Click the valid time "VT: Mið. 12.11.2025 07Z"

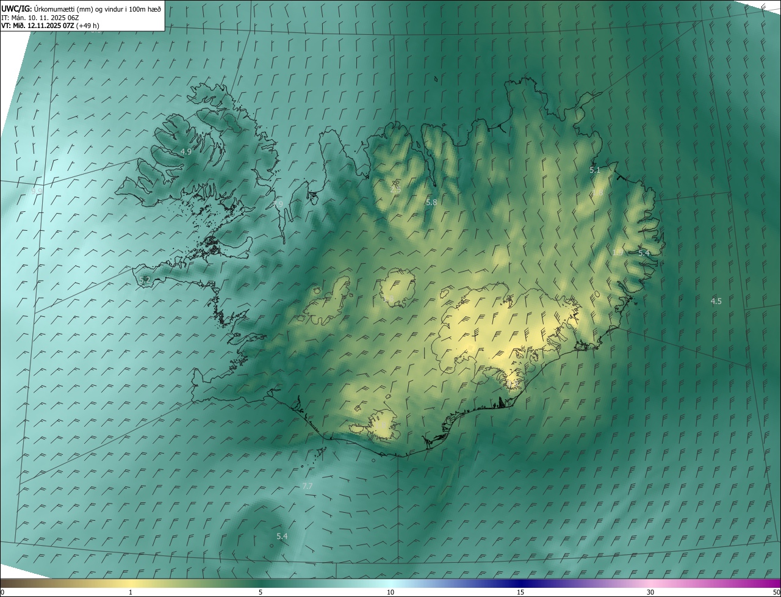click(37, 26)
